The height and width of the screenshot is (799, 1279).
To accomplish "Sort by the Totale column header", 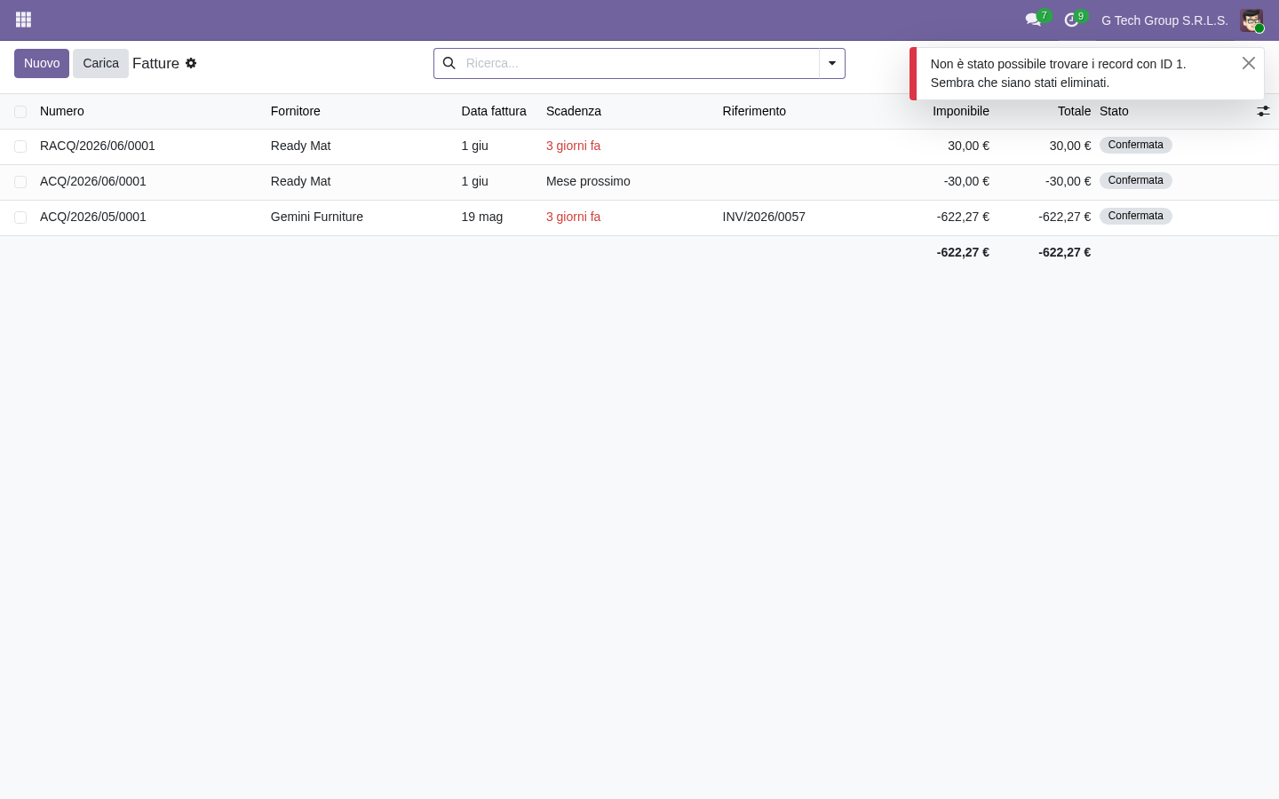I will click(x=1074, y=111).
